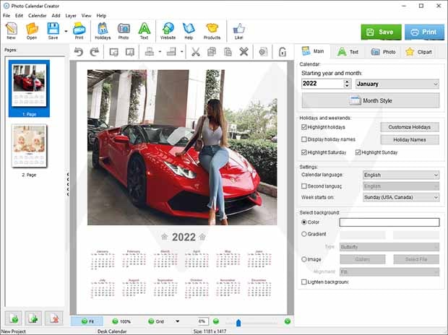Open the Holidays calendar icon
The image size is (448, 335).
[x=103, y=31]
